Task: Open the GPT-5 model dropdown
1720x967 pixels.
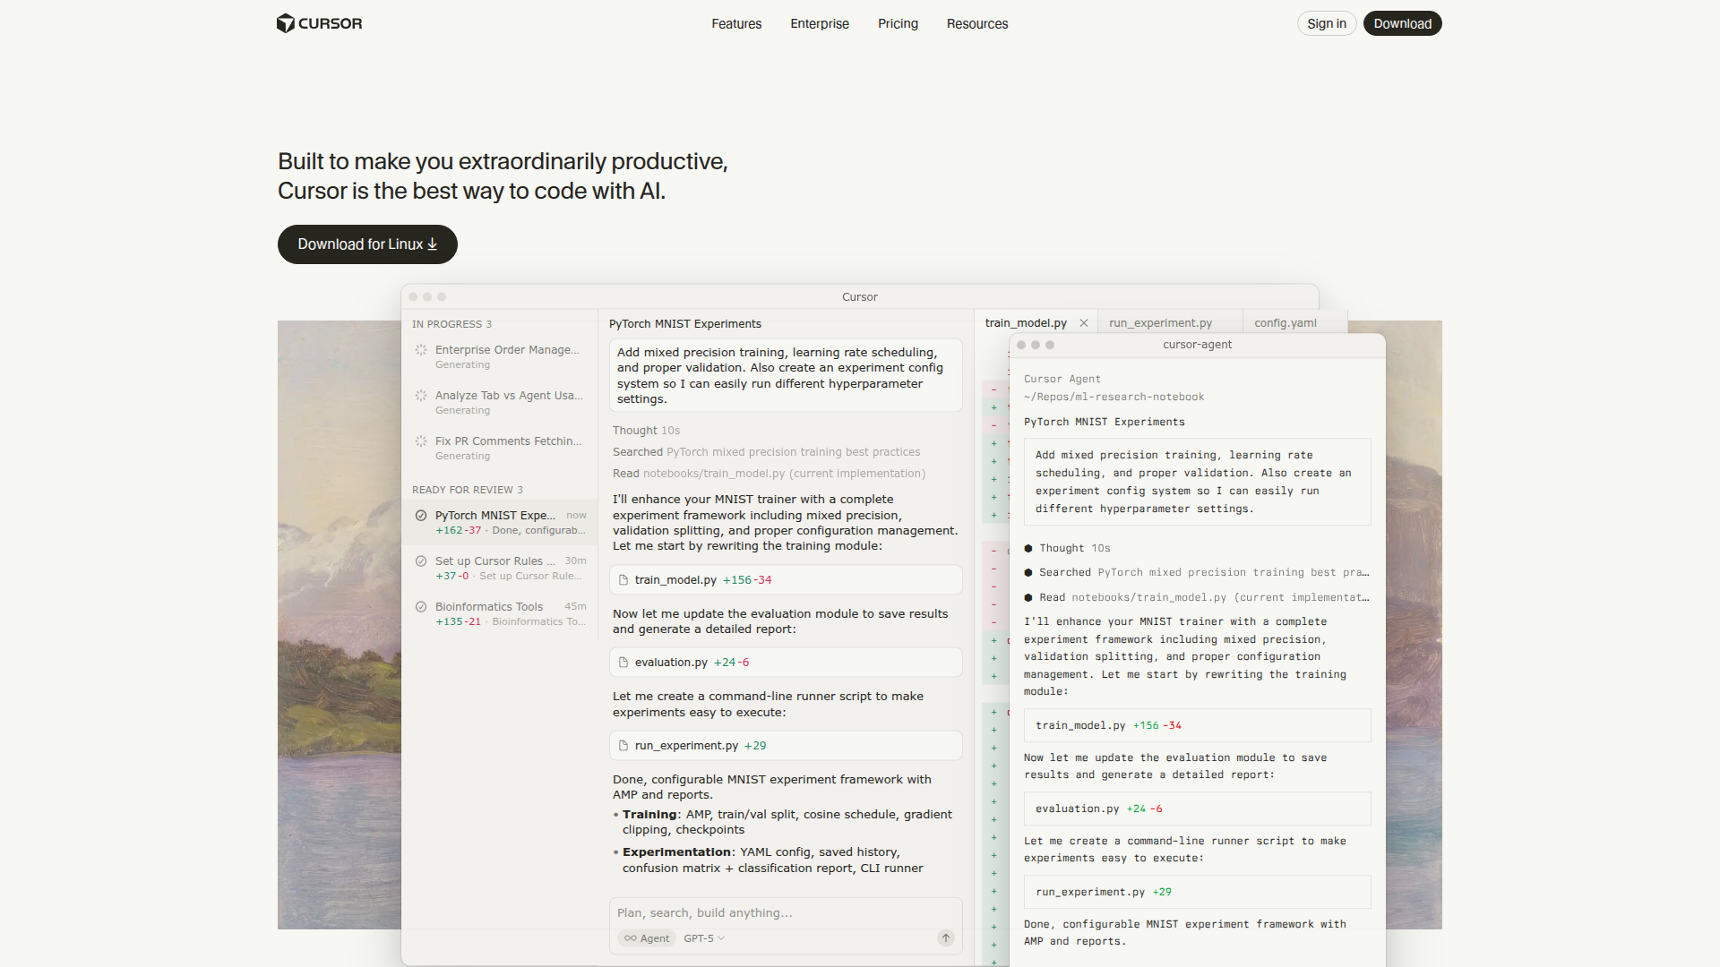Action: 704,938
